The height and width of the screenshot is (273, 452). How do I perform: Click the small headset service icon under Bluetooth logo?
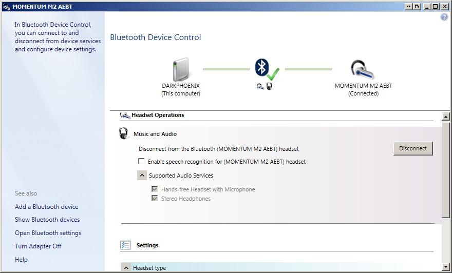click(260, 86)
